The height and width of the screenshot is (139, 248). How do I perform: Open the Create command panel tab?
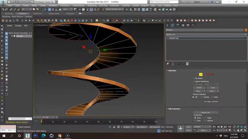click(167, 25)
